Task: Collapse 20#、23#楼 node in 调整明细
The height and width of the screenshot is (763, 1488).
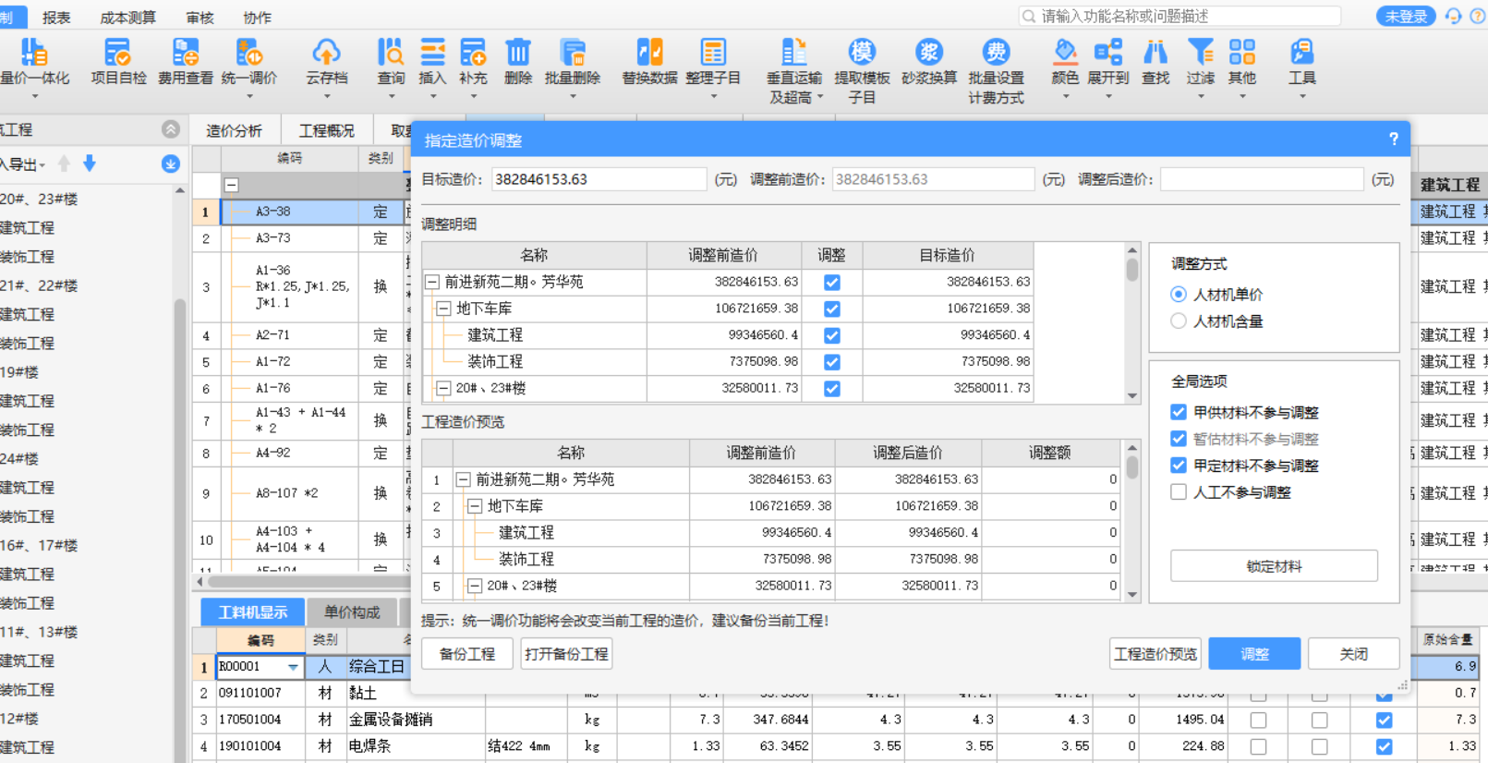Action: tap(444, 389)
